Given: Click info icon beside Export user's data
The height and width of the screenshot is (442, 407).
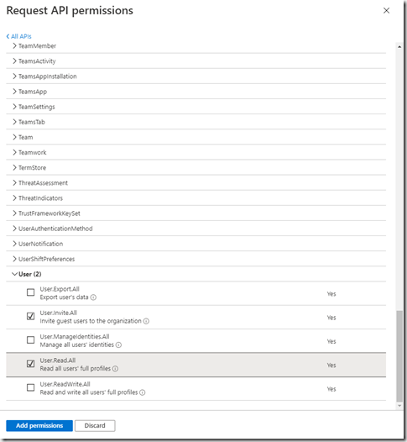Looking at the screenshot, I should click(93, 297).
